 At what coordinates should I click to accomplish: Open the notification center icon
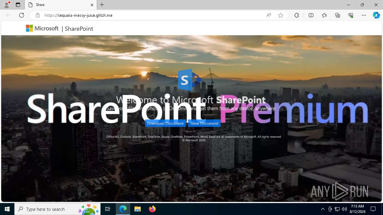[373, 209]
